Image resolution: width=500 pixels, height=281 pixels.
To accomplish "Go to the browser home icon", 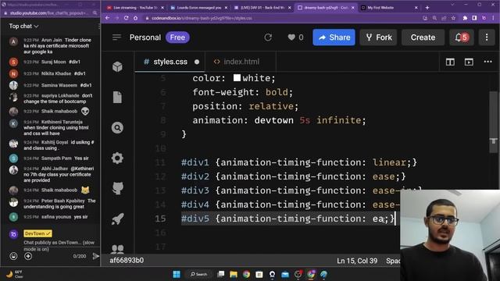I will click(x=135, y=18).
